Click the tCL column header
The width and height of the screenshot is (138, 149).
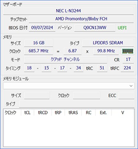pyautogui.click(x=27, y=113)
